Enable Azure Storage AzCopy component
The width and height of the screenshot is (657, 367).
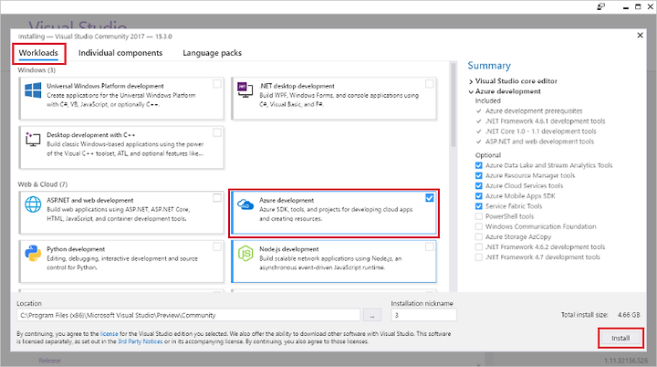point(478,236)
